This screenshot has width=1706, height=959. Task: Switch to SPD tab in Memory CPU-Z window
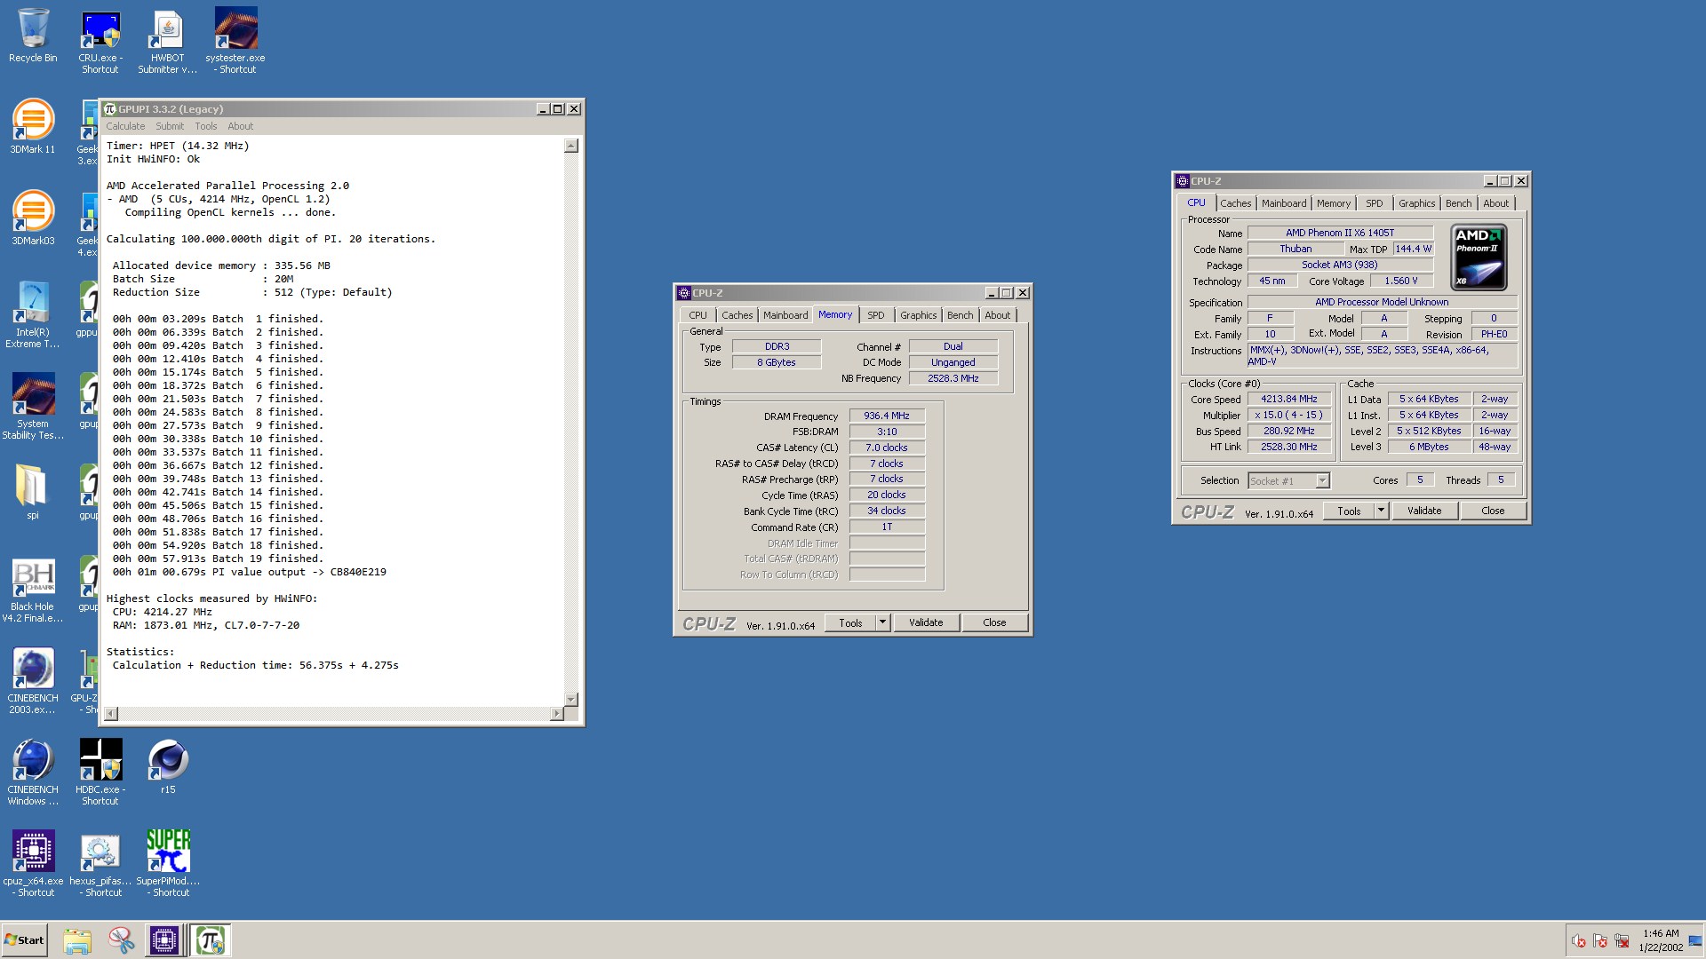(x=876, y=315)
